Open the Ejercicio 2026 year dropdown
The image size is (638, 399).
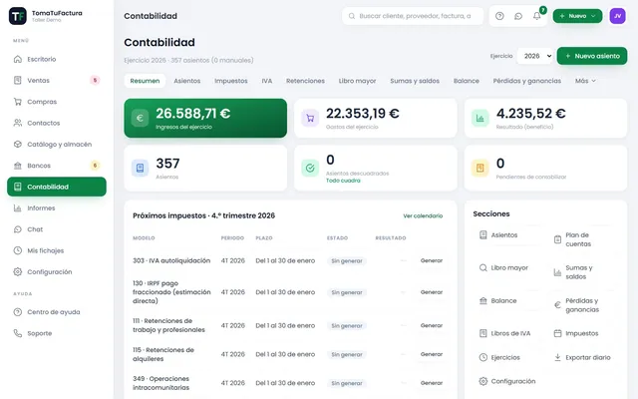535,56
